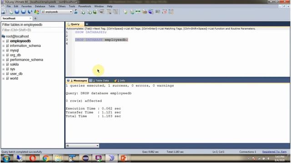Click the Schema Designer icon at toolbar end
Image resolution: width=291 pixels, height=164 pixels.
(171, 12)
